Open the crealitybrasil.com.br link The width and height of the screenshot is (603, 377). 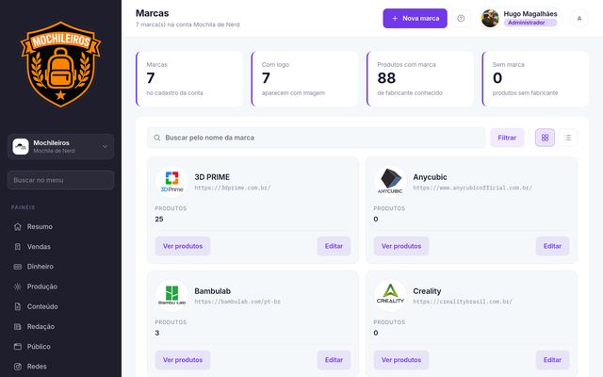click(463, 302)
